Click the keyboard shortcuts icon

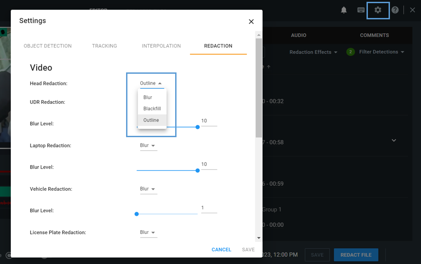[361, 10]
